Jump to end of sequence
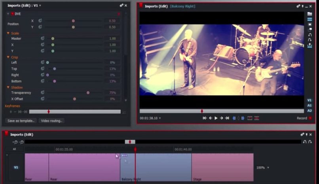The width and height of the screenshot is (319, 184). click(227, 118)
